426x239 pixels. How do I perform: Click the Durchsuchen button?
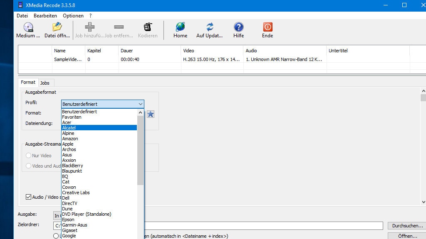[x=406, y=225]
